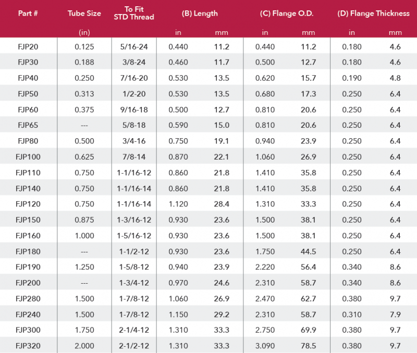
Task: Select the 5/16-24 thread cell
Action: point(134,47)
